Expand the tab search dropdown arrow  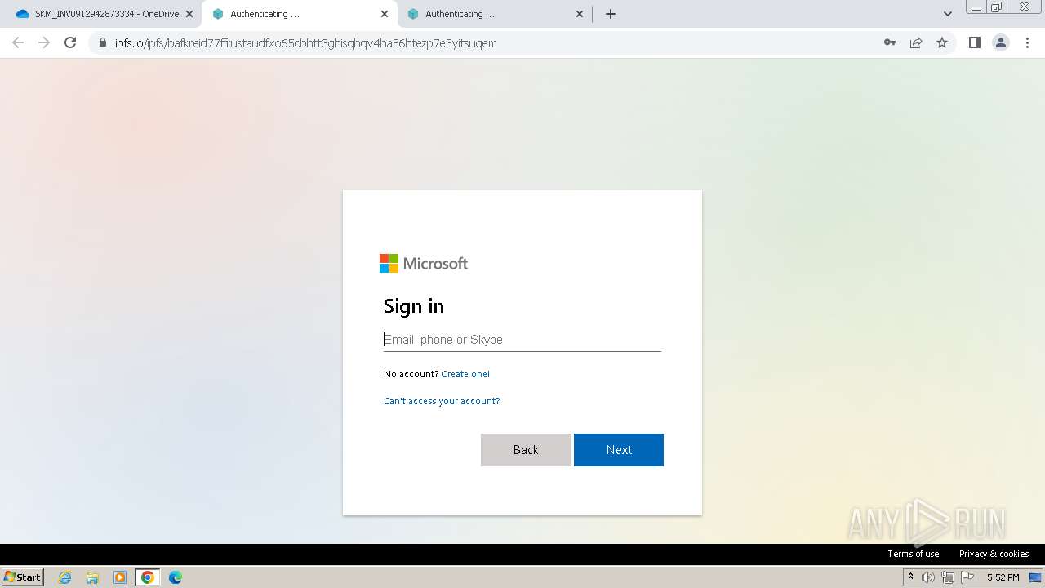pos(947,14)
